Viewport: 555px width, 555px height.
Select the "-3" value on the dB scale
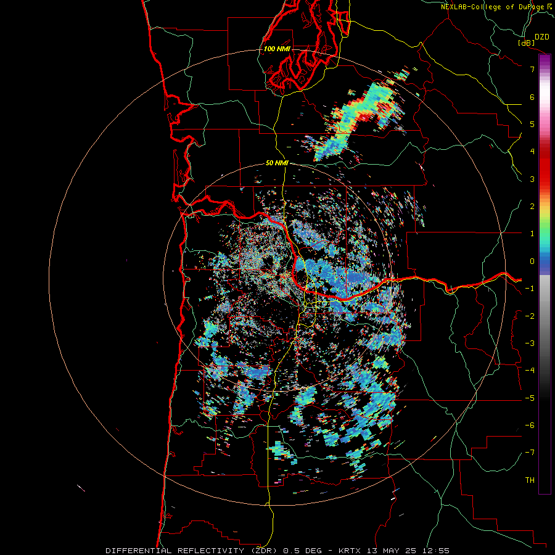coord(530,343)
